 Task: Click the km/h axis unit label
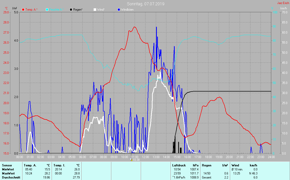pyautogui.click(x=284, y=8)
